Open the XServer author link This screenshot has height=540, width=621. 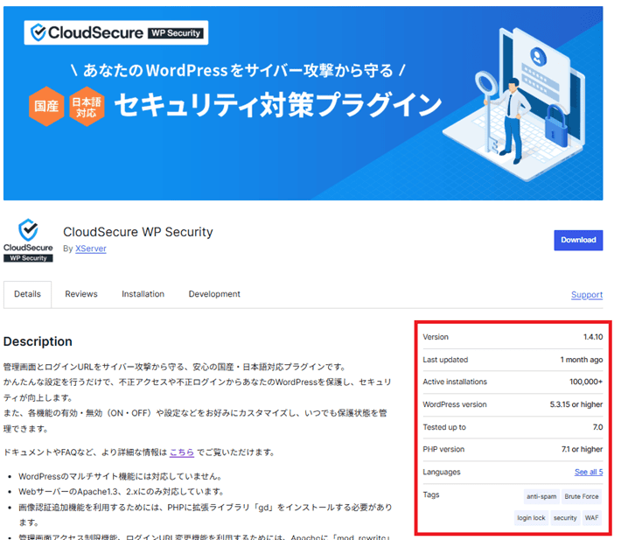point(91,249)
